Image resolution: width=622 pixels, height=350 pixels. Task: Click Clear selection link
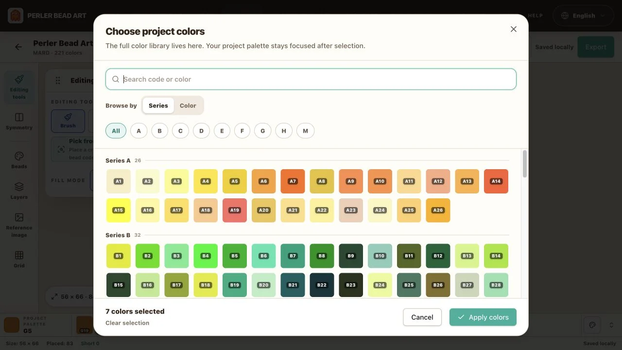(x=127, y=323)
